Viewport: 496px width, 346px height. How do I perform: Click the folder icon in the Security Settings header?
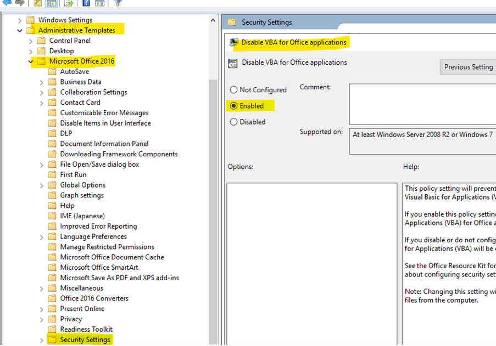232,22
